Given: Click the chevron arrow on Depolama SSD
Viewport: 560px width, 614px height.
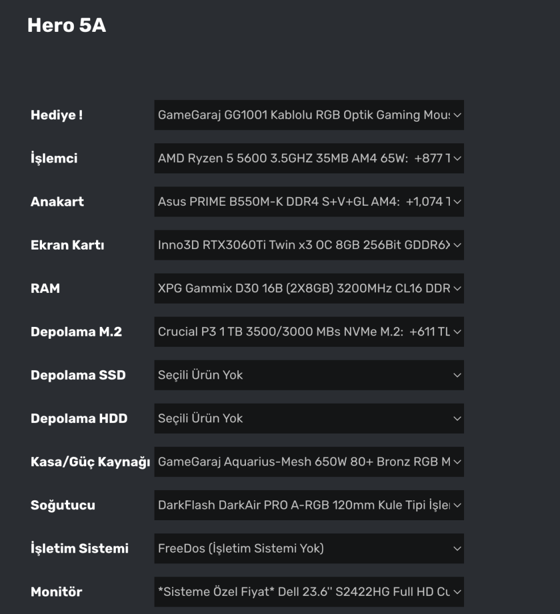Looking at the screenshot, I should (x=457, y=375).
